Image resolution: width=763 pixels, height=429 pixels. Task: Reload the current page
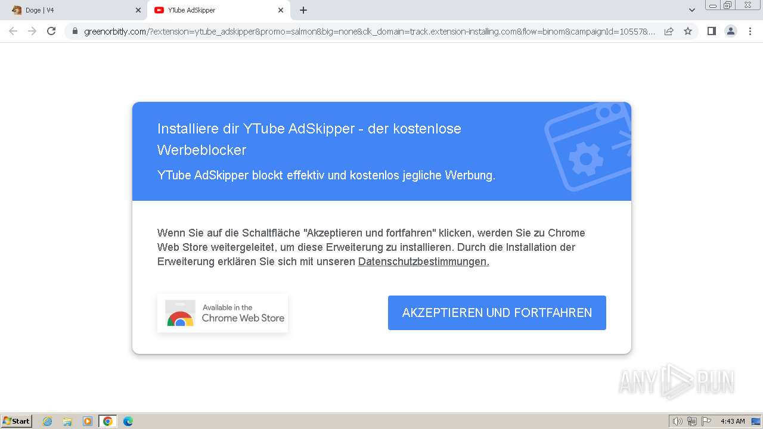(x=51, y=31)
